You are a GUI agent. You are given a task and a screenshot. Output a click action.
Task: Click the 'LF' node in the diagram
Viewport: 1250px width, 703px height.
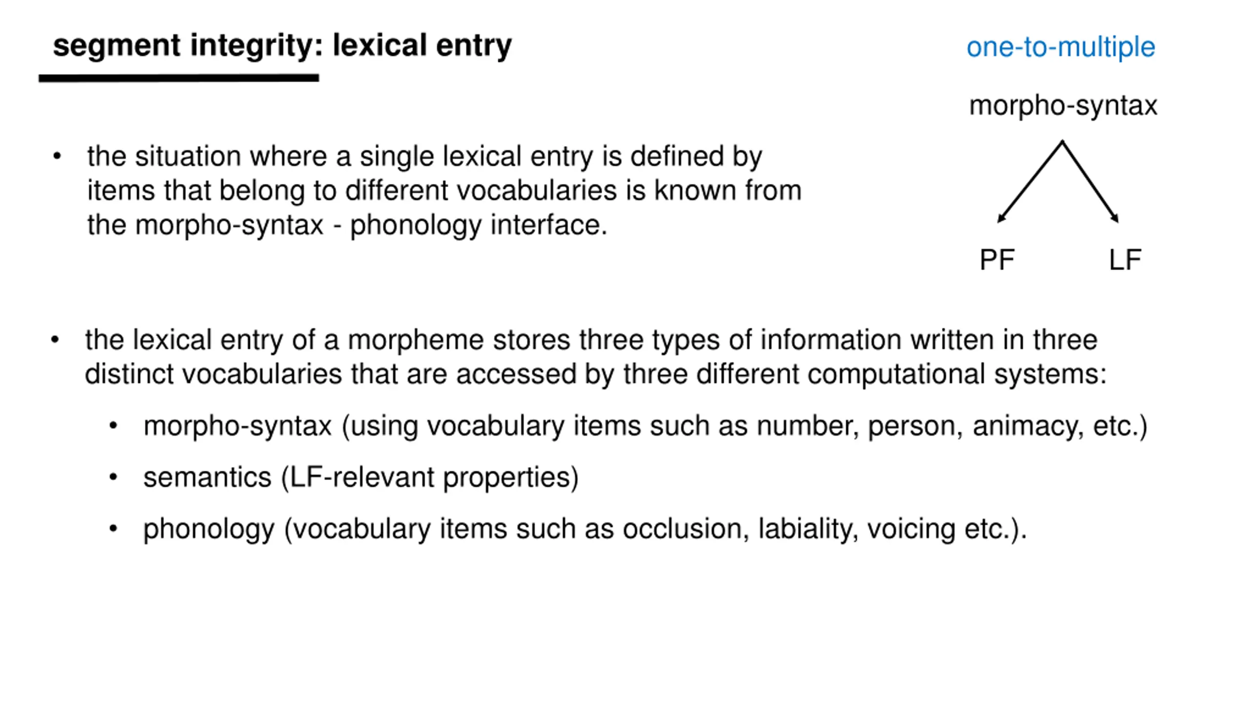1125,260
